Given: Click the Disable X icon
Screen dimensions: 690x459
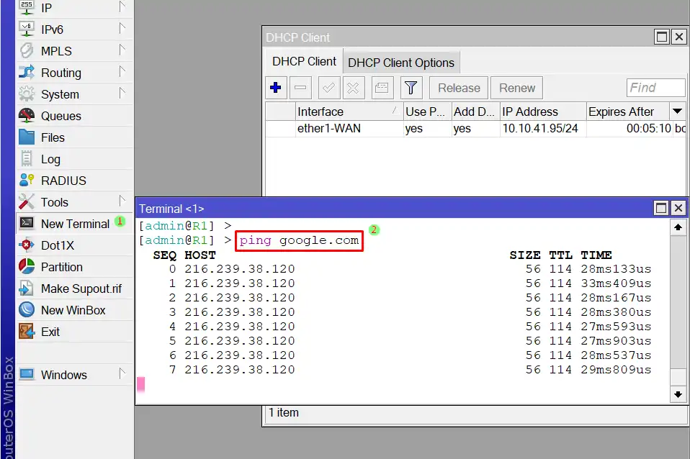Looking at the screenshot, I should point(353,88).
